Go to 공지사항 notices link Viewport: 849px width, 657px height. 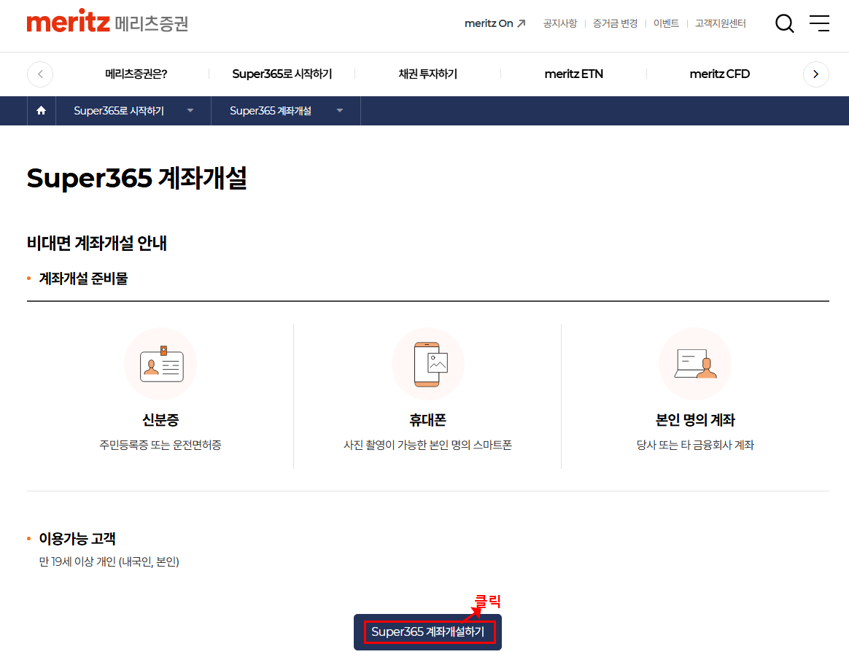point(560,23)
